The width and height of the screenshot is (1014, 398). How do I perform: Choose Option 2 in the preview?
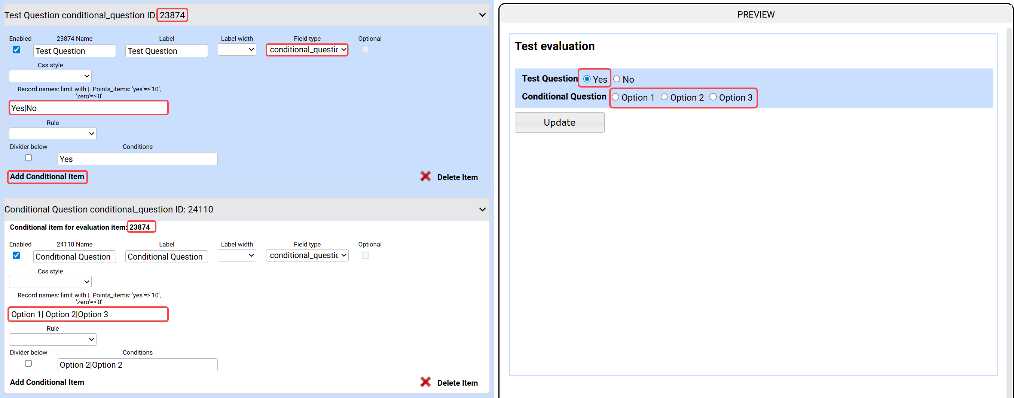coord(664,97)
